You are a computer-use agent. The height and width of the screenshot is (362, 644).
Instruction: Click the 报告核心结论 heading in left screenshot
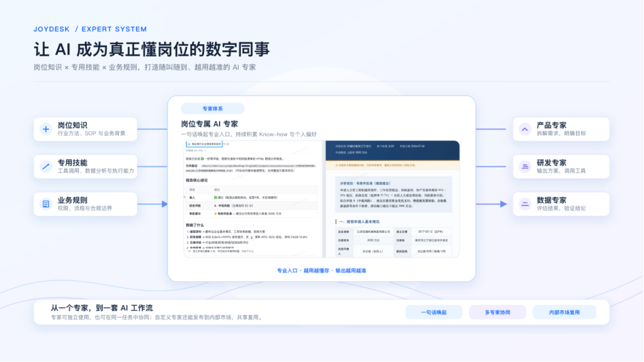197,180
